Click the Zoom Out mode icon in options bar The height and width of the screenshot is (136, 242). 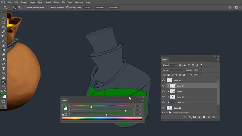[19, 8]
